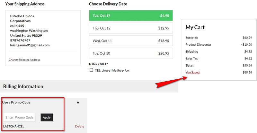257x133 pixels.
Task: Focus the Enter Promo Code field
Action: click(20, 117)
